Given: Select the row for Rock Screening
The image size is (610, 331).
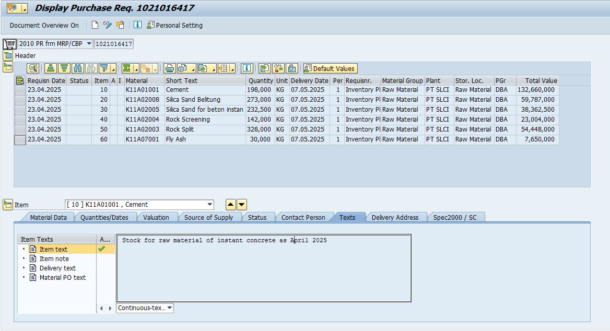Looking at the screenshot, I should pos(20,120).
